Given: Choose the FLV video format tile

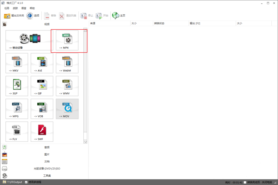Looking at the screenshot, I should coord(17,131).
